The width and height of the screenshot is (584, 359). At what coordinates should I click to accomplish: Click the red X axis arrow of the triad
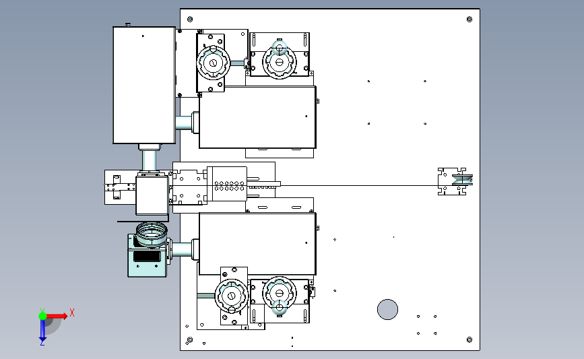(x=57, y=316)
